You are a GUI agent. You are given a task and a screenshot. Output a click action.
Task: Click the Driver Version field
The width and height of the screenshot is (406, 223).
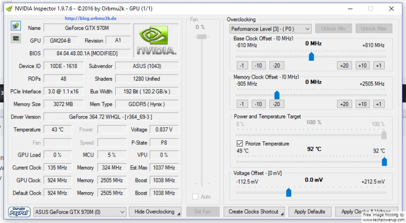point(111,117)
